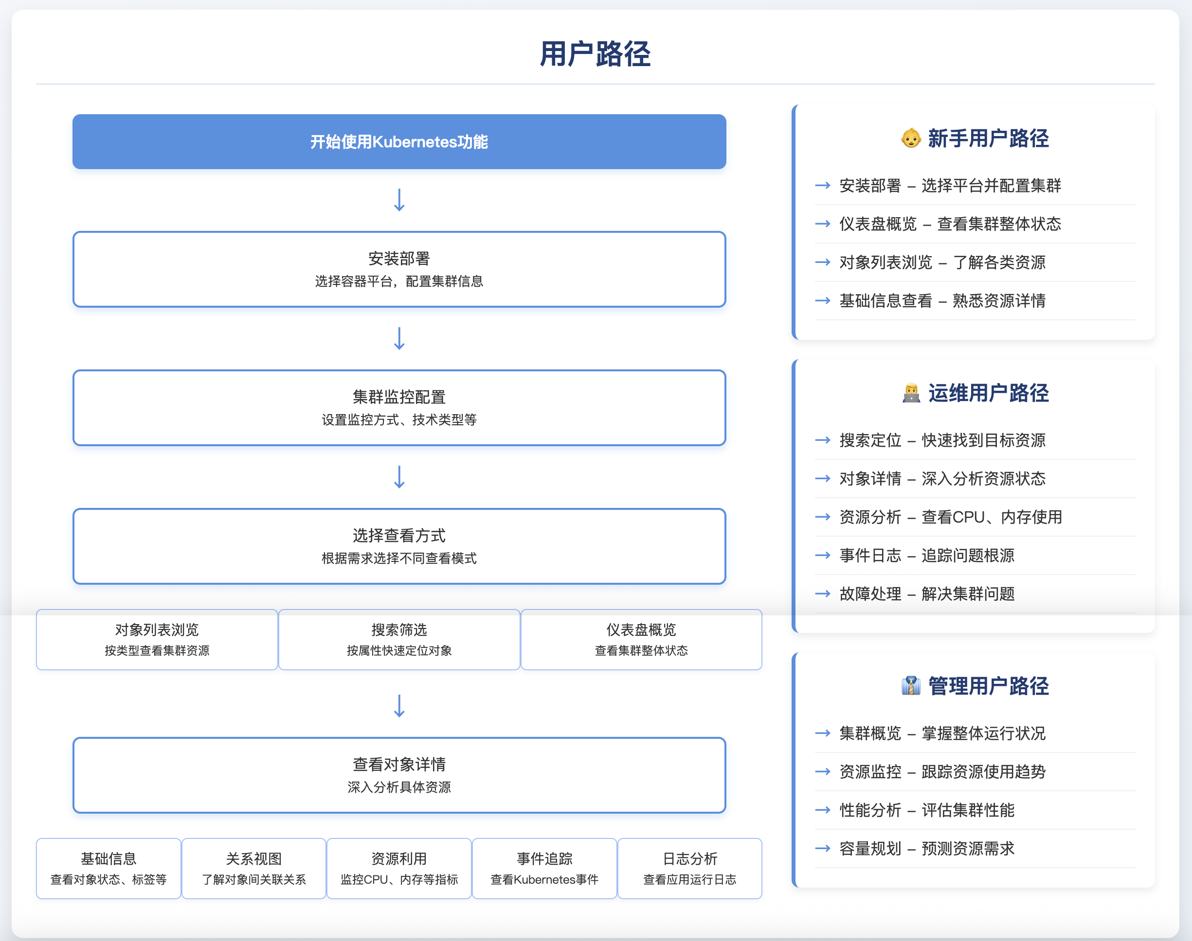Click the manager emoji beside 管理用户路径
1192x941 pixels.
point(911,686)
